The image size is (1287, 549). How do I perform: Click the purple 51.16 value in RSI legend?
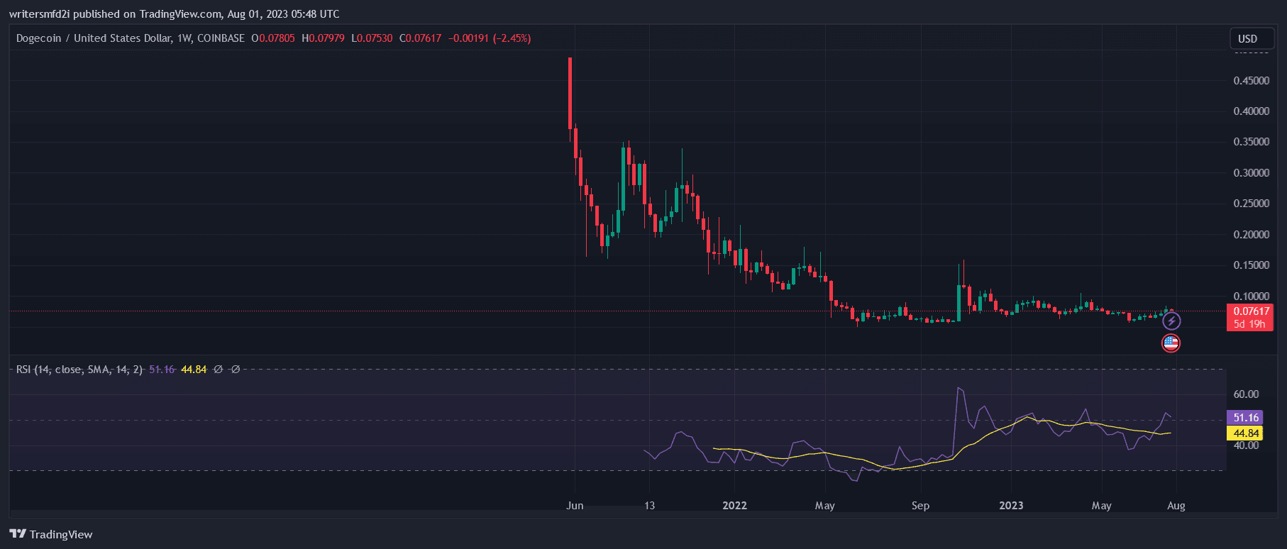pos(162,370)
